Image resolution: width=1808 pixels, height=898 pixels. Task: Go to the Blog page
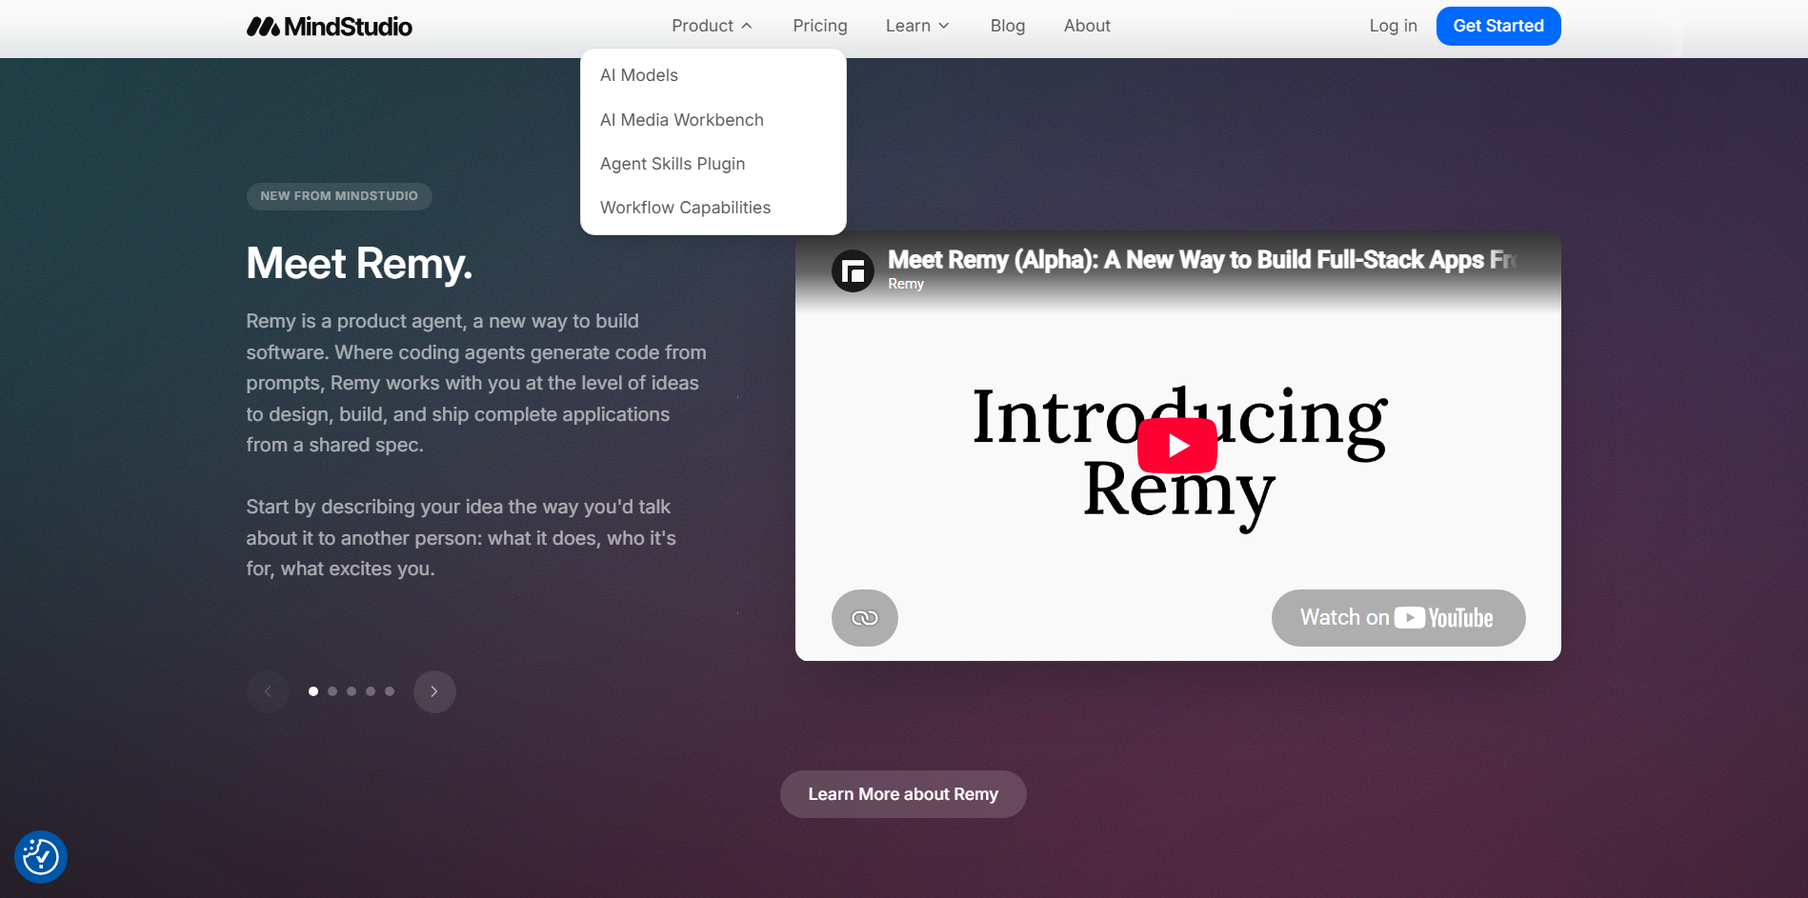click(1008, 26)
